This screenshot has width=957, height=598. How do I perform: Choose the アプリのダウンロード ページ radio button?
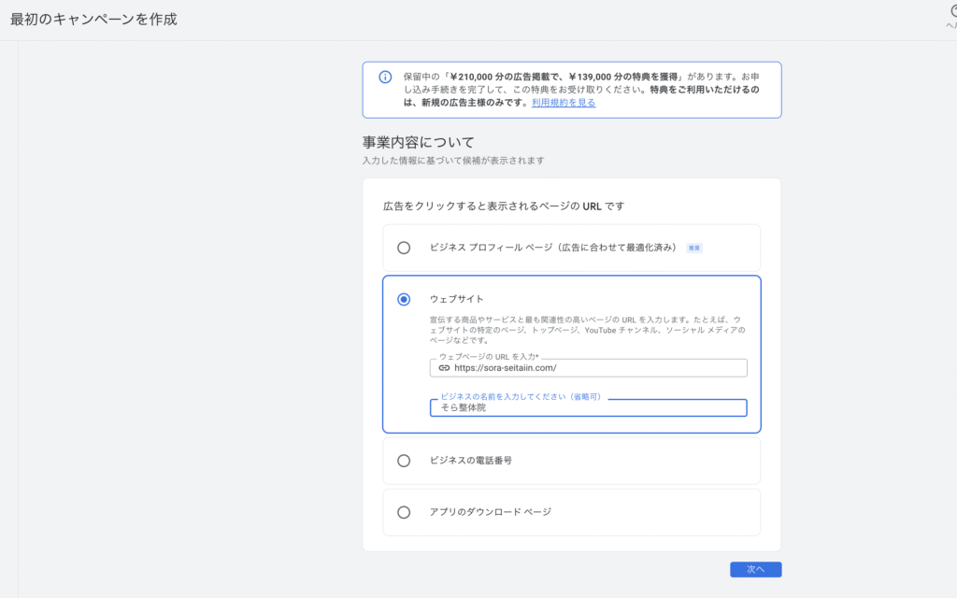[404, 512]
